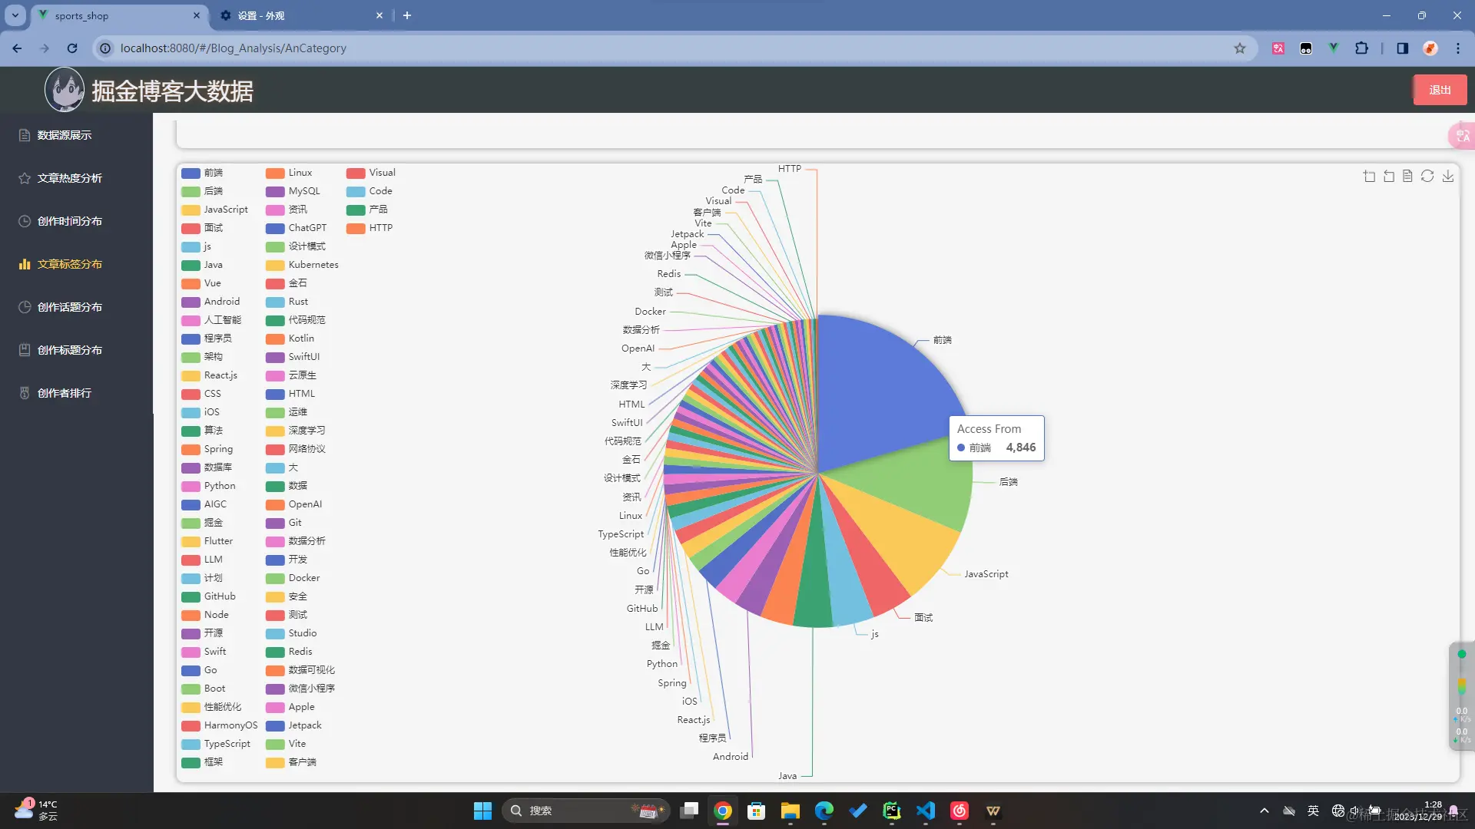Open 文章热度分析 in the sidebar
1475x829 pixels.
pos(69,178)
